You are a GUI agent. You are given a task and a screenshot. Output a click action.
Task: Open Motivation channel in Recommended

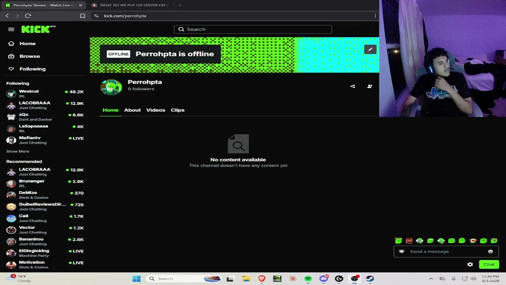click(45, 264)
